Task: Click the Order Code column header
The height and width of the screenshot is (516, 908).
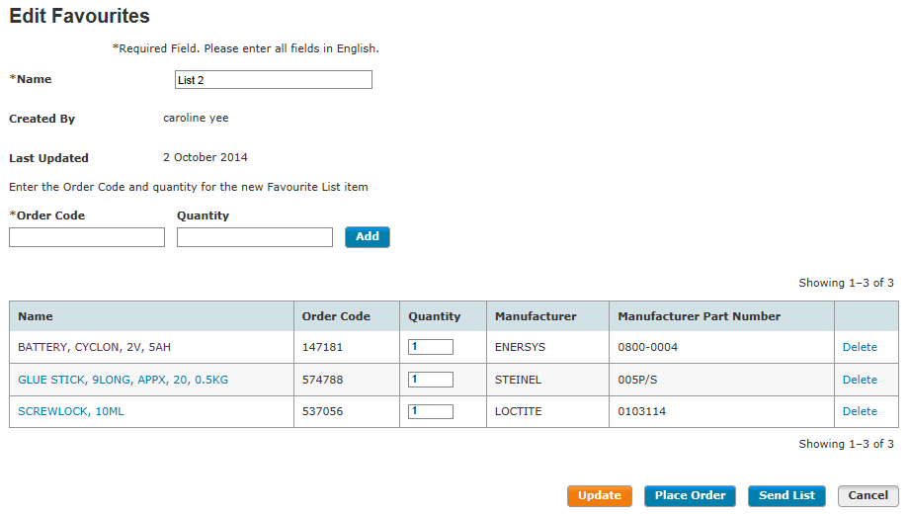Action: [x=336, y=316]
